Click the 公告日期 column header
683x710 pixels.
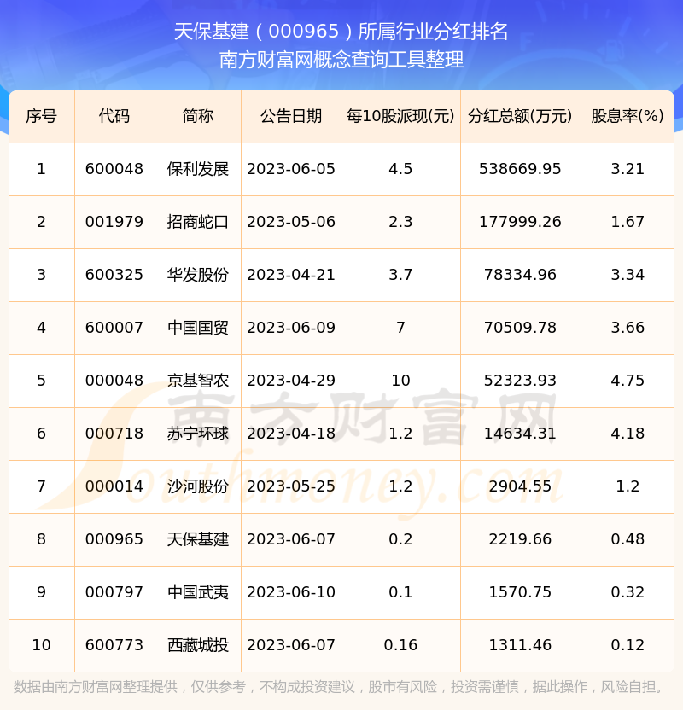[291, 116]
